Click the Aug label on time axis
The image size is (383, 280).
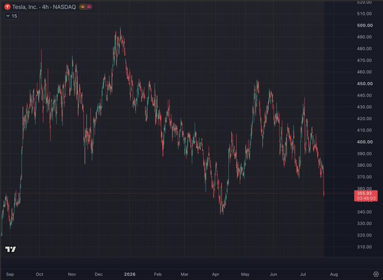click(334, 274)
